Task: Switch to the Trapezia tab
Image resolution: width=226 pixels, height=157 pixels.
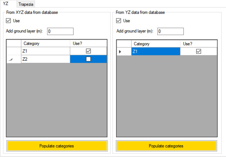Action: [x=26, y=4]
